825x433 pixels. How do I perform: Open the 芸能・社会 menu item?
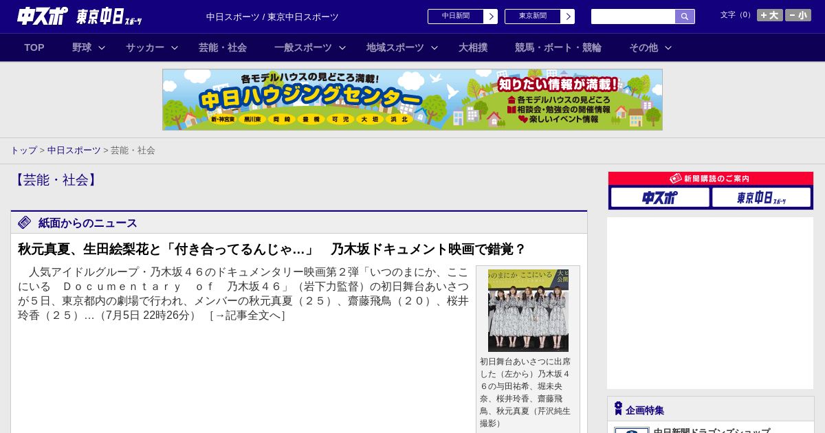click(223, 47)
